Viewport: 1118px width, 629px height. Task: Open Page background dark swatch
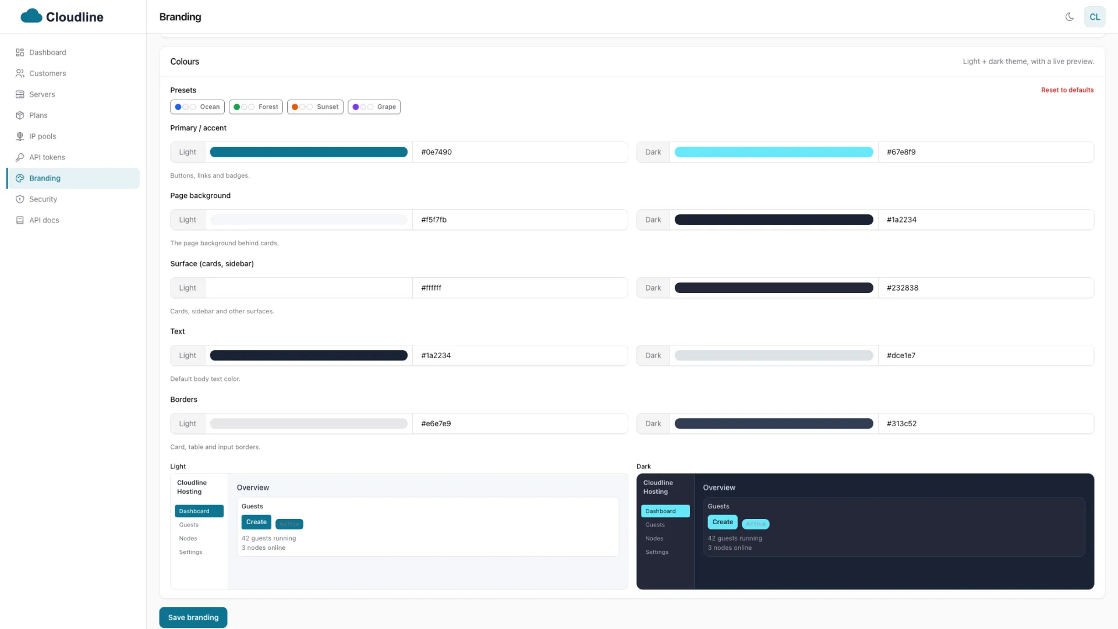(774, 220)
